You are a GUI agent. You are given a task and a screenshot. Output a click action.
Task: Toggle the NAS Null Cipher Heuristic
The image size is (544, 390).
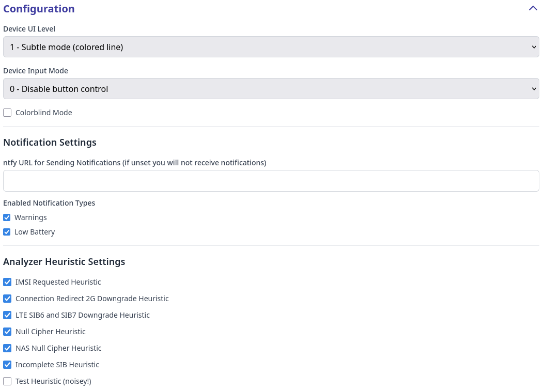[x=7, y=348]
